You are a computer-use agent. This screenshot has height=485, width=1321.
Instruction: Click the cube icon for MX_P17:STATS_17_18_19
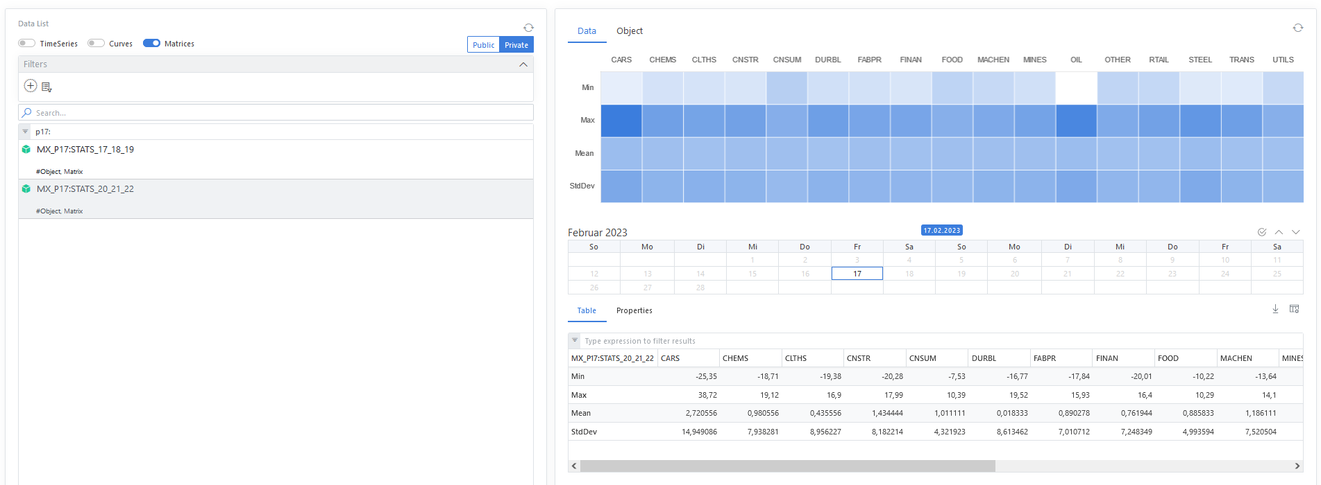click(x=26, y=150)
